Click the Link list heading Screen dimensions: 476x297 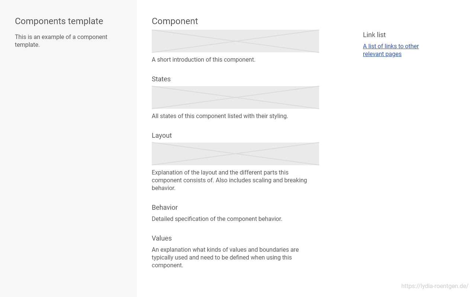[x=374, y=35]
